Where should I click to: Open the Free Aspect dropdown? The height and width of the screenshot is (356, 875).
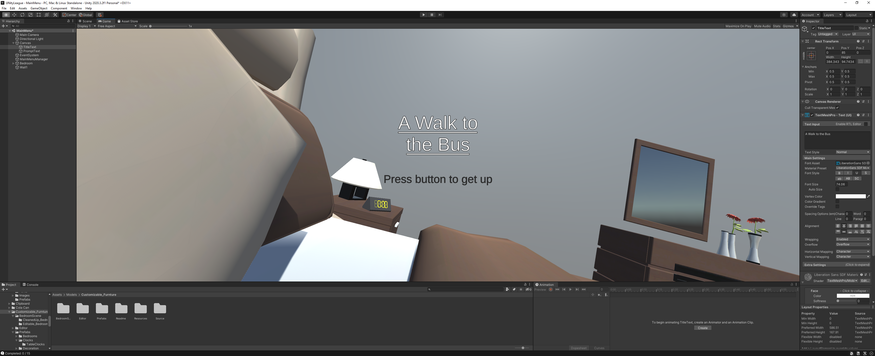point(117,26)
